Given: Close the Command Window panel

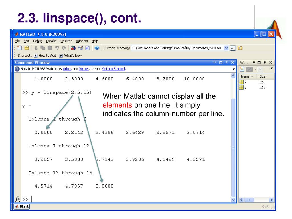Looking at the screenshot, I should (x=232, y=62).
